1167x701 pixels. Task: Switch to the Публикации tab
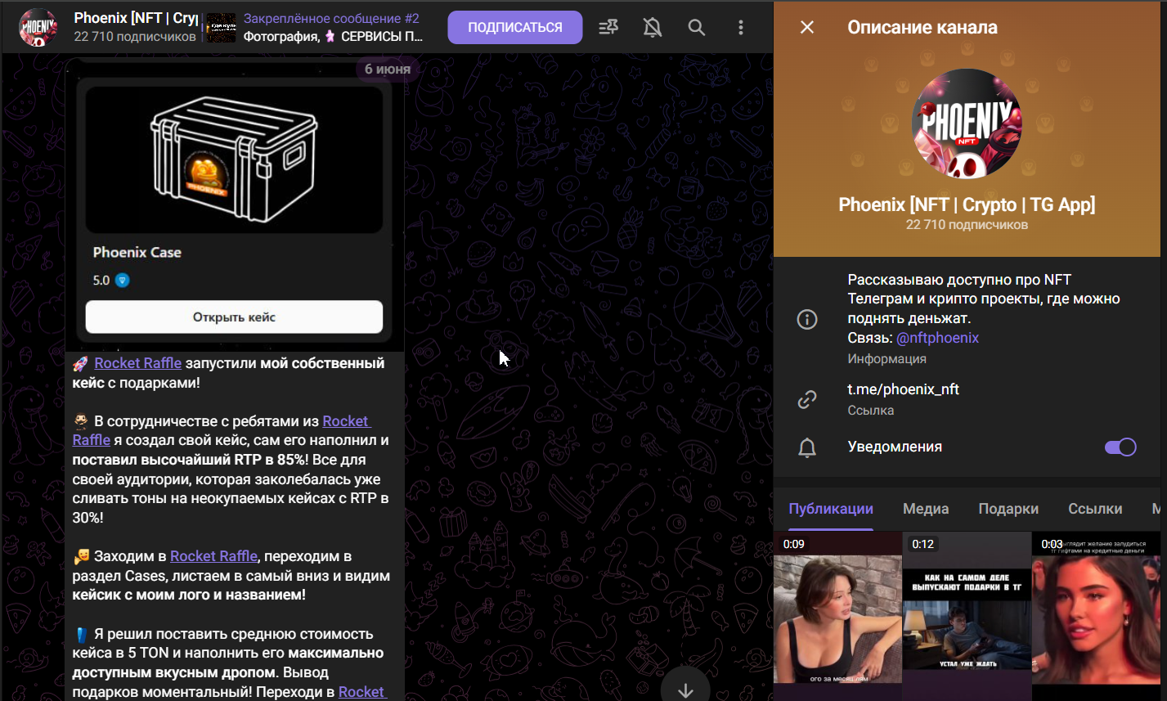[x=831, y=509]
